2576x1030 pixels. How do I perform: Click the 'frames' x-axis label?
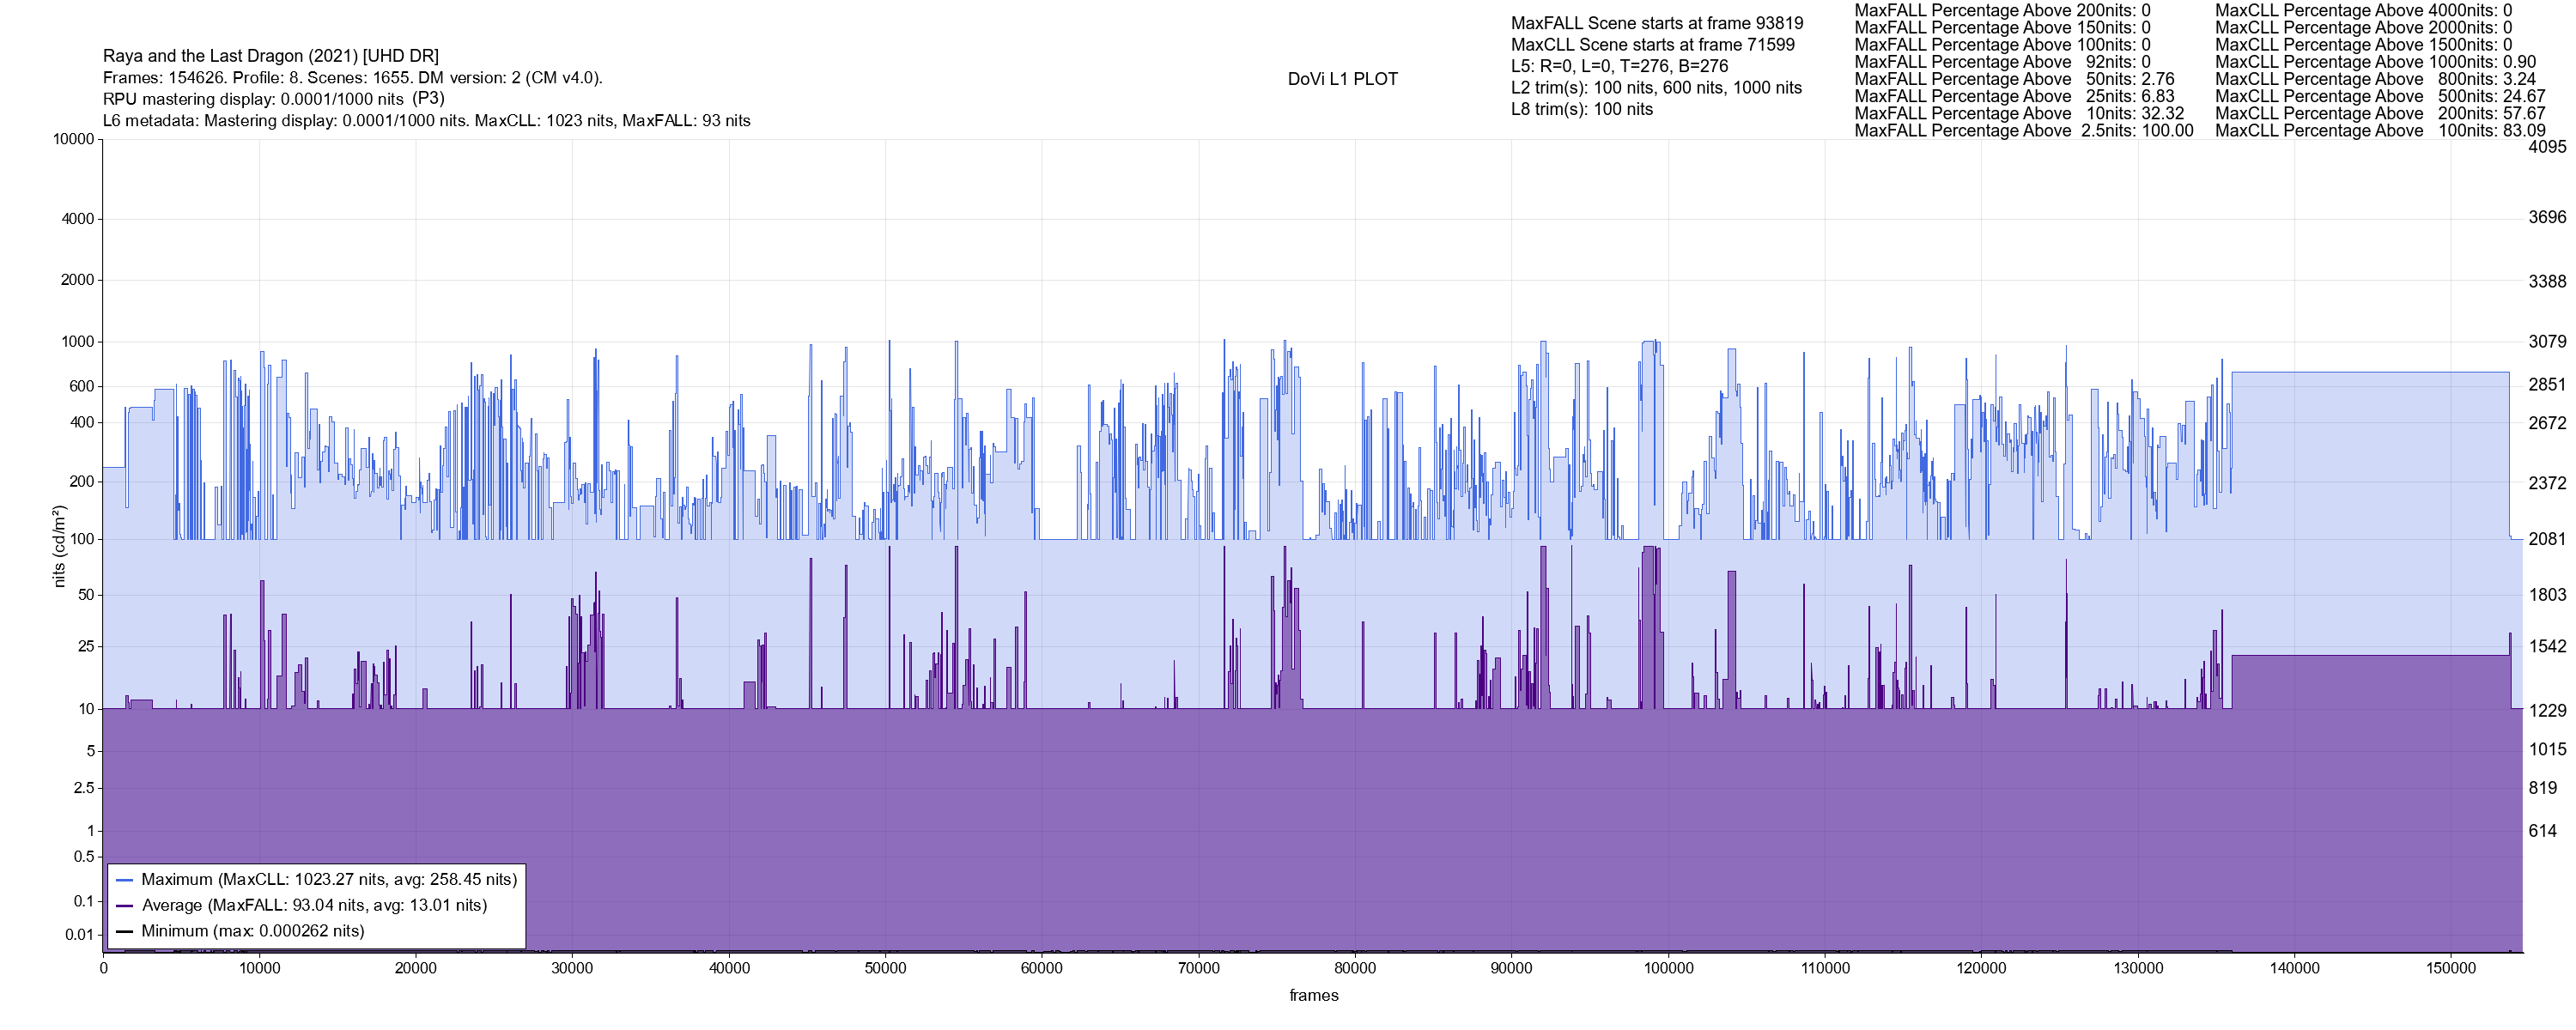(1313, 996)
